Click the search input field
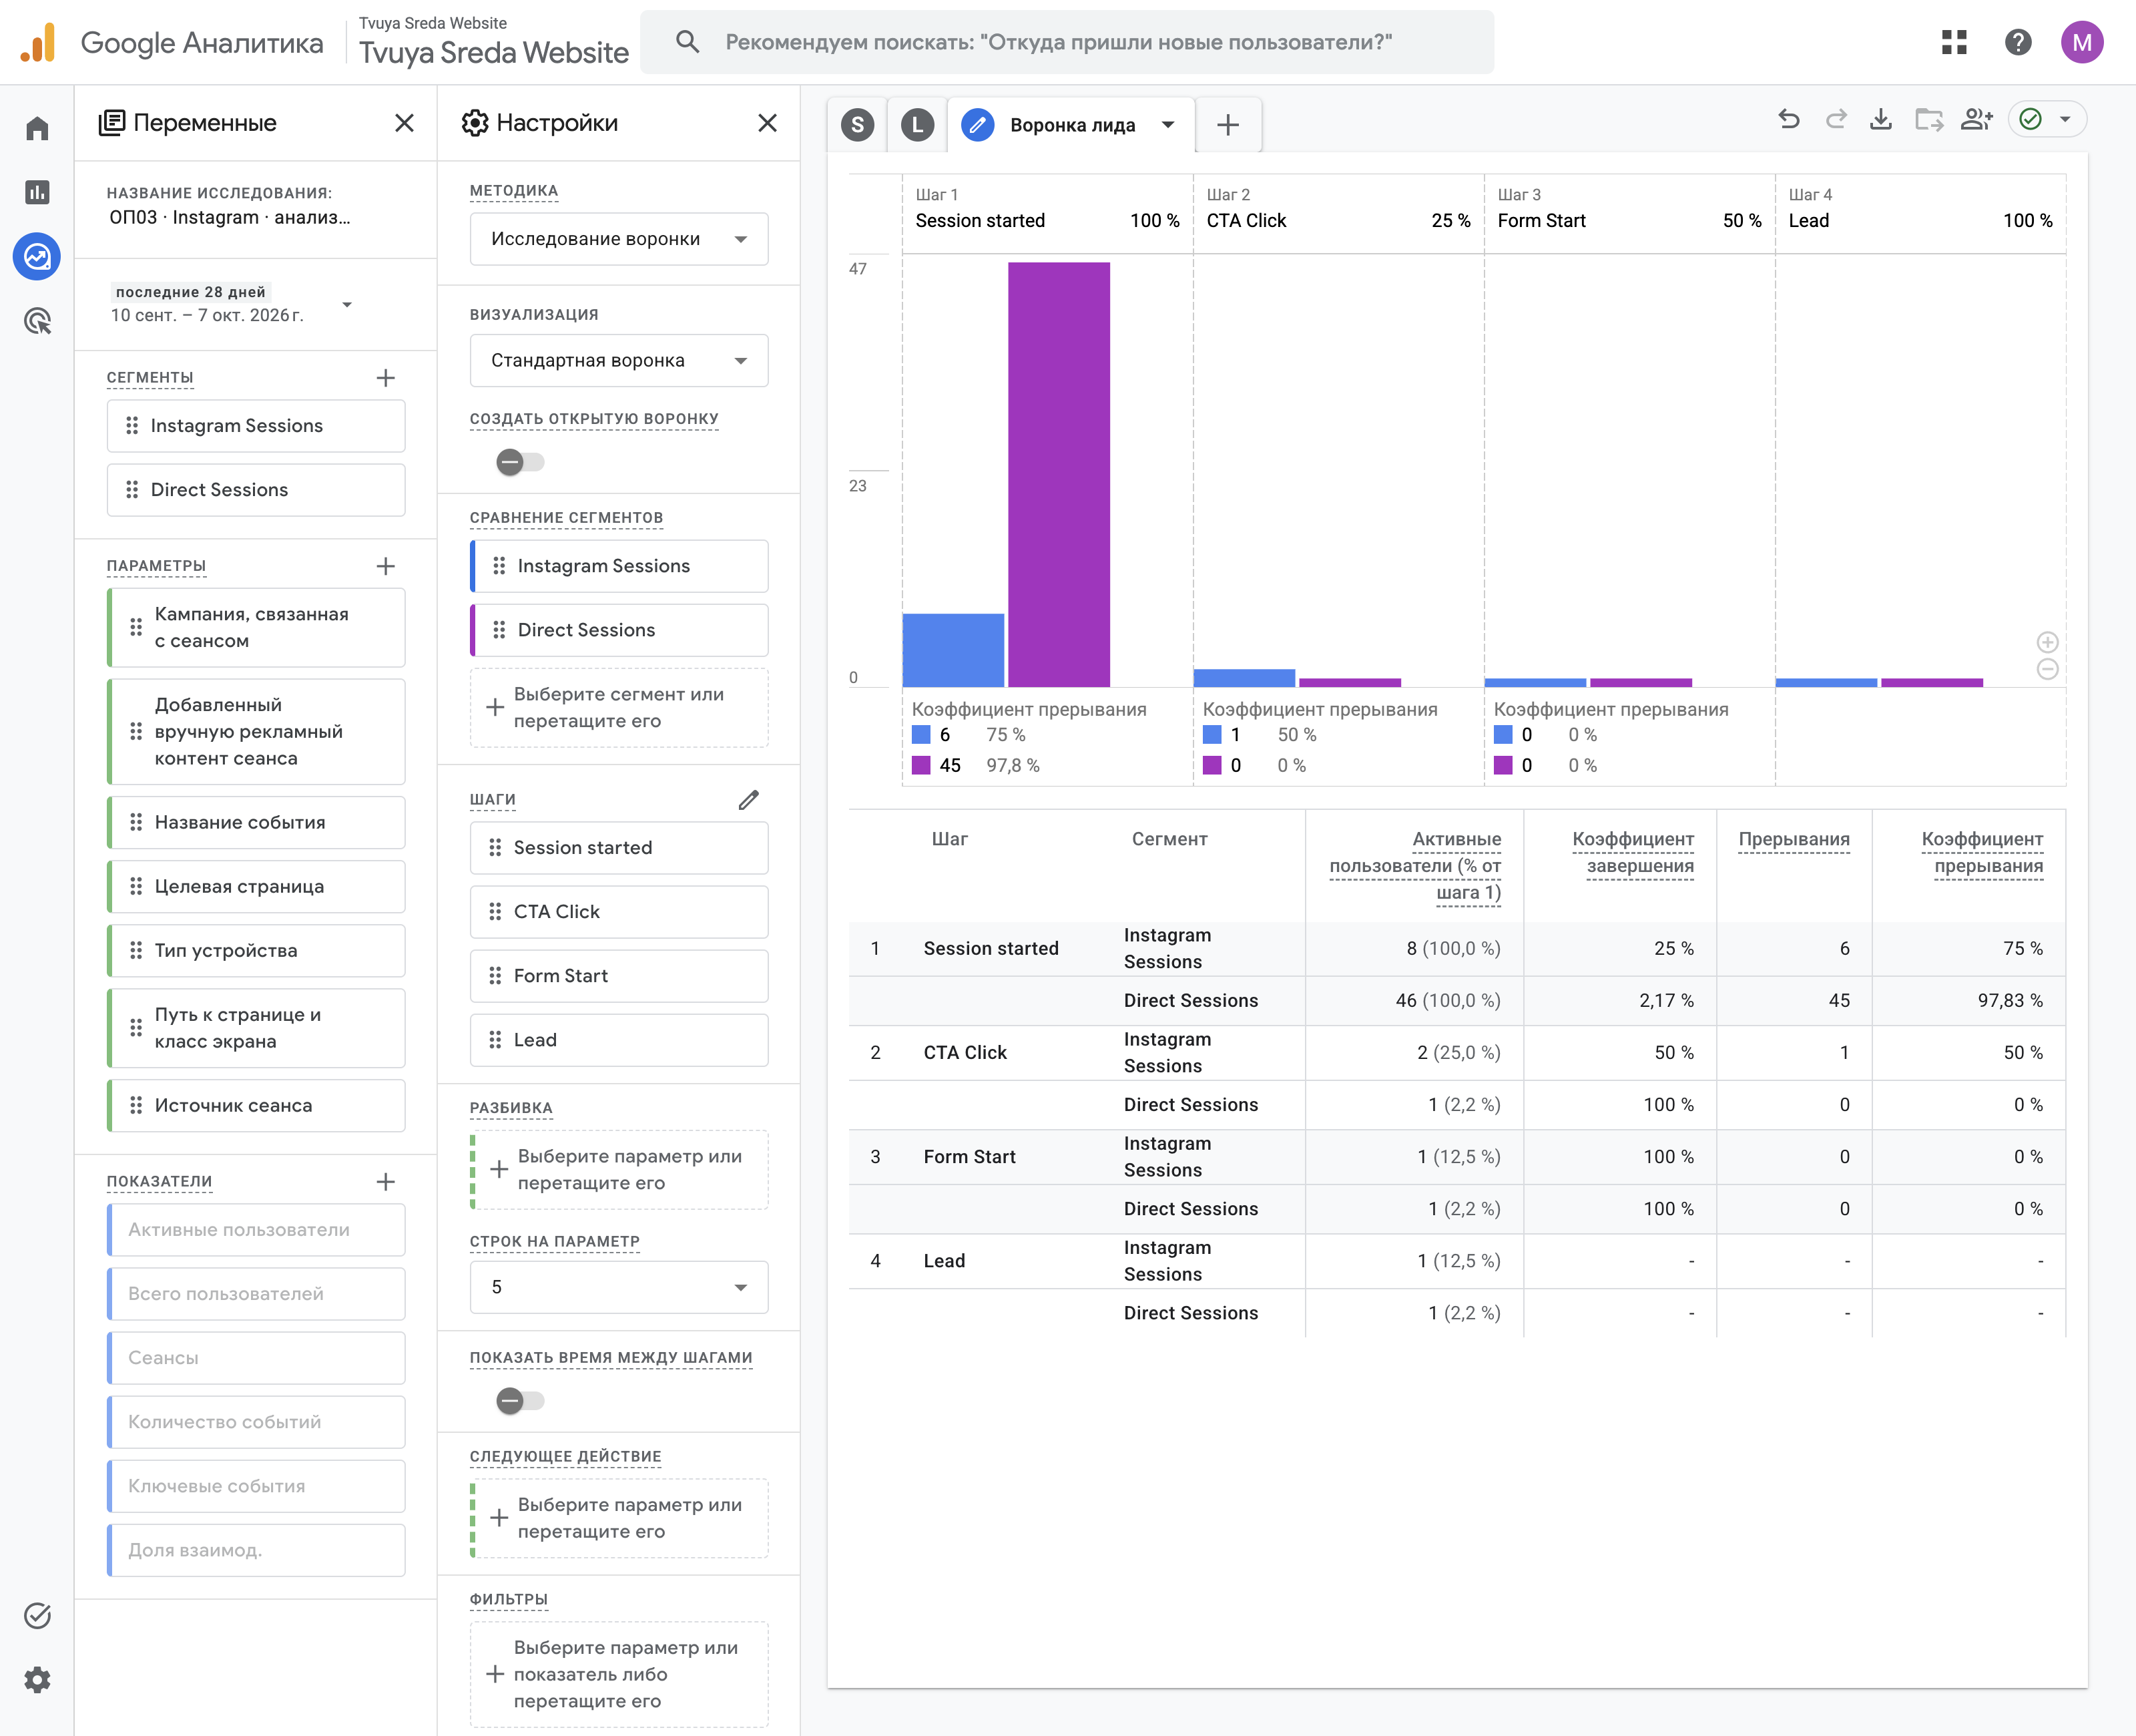Image resolution: width=2136 pixels, height=1736 pixels. (1067, 42)
